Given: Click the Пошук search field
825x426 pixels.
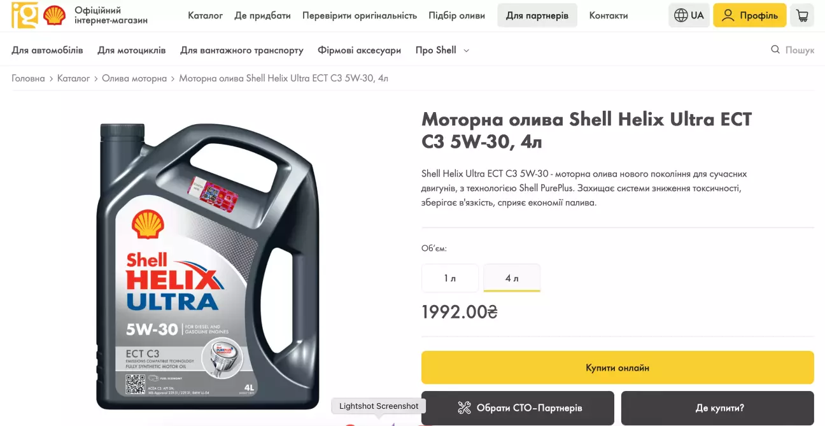Looking at the screenshot, I should coord(793,50).
